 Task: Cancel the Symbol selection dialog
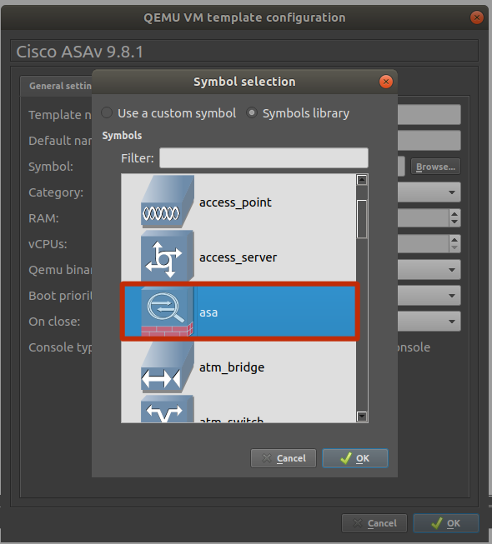pyautogui.click(x=284, y=458)
